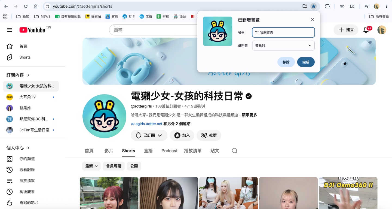The height and width of the screenshot is (209, 392).
Task: Switch to the channel 首頁 tab
Action: pyautogui.click(x=89, y=151)
